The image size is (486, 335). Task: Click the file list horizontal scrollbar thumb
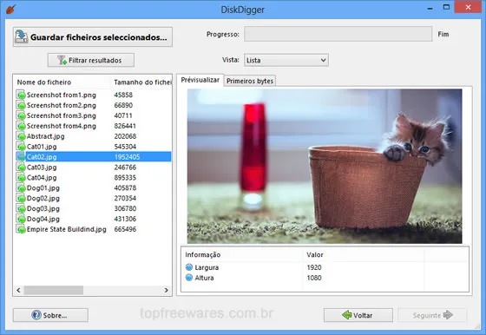(x=53, y=290)
